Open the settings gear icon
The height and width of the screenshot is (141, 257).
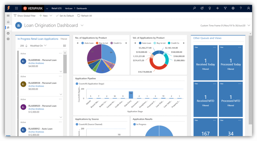[x=233, y=8]
